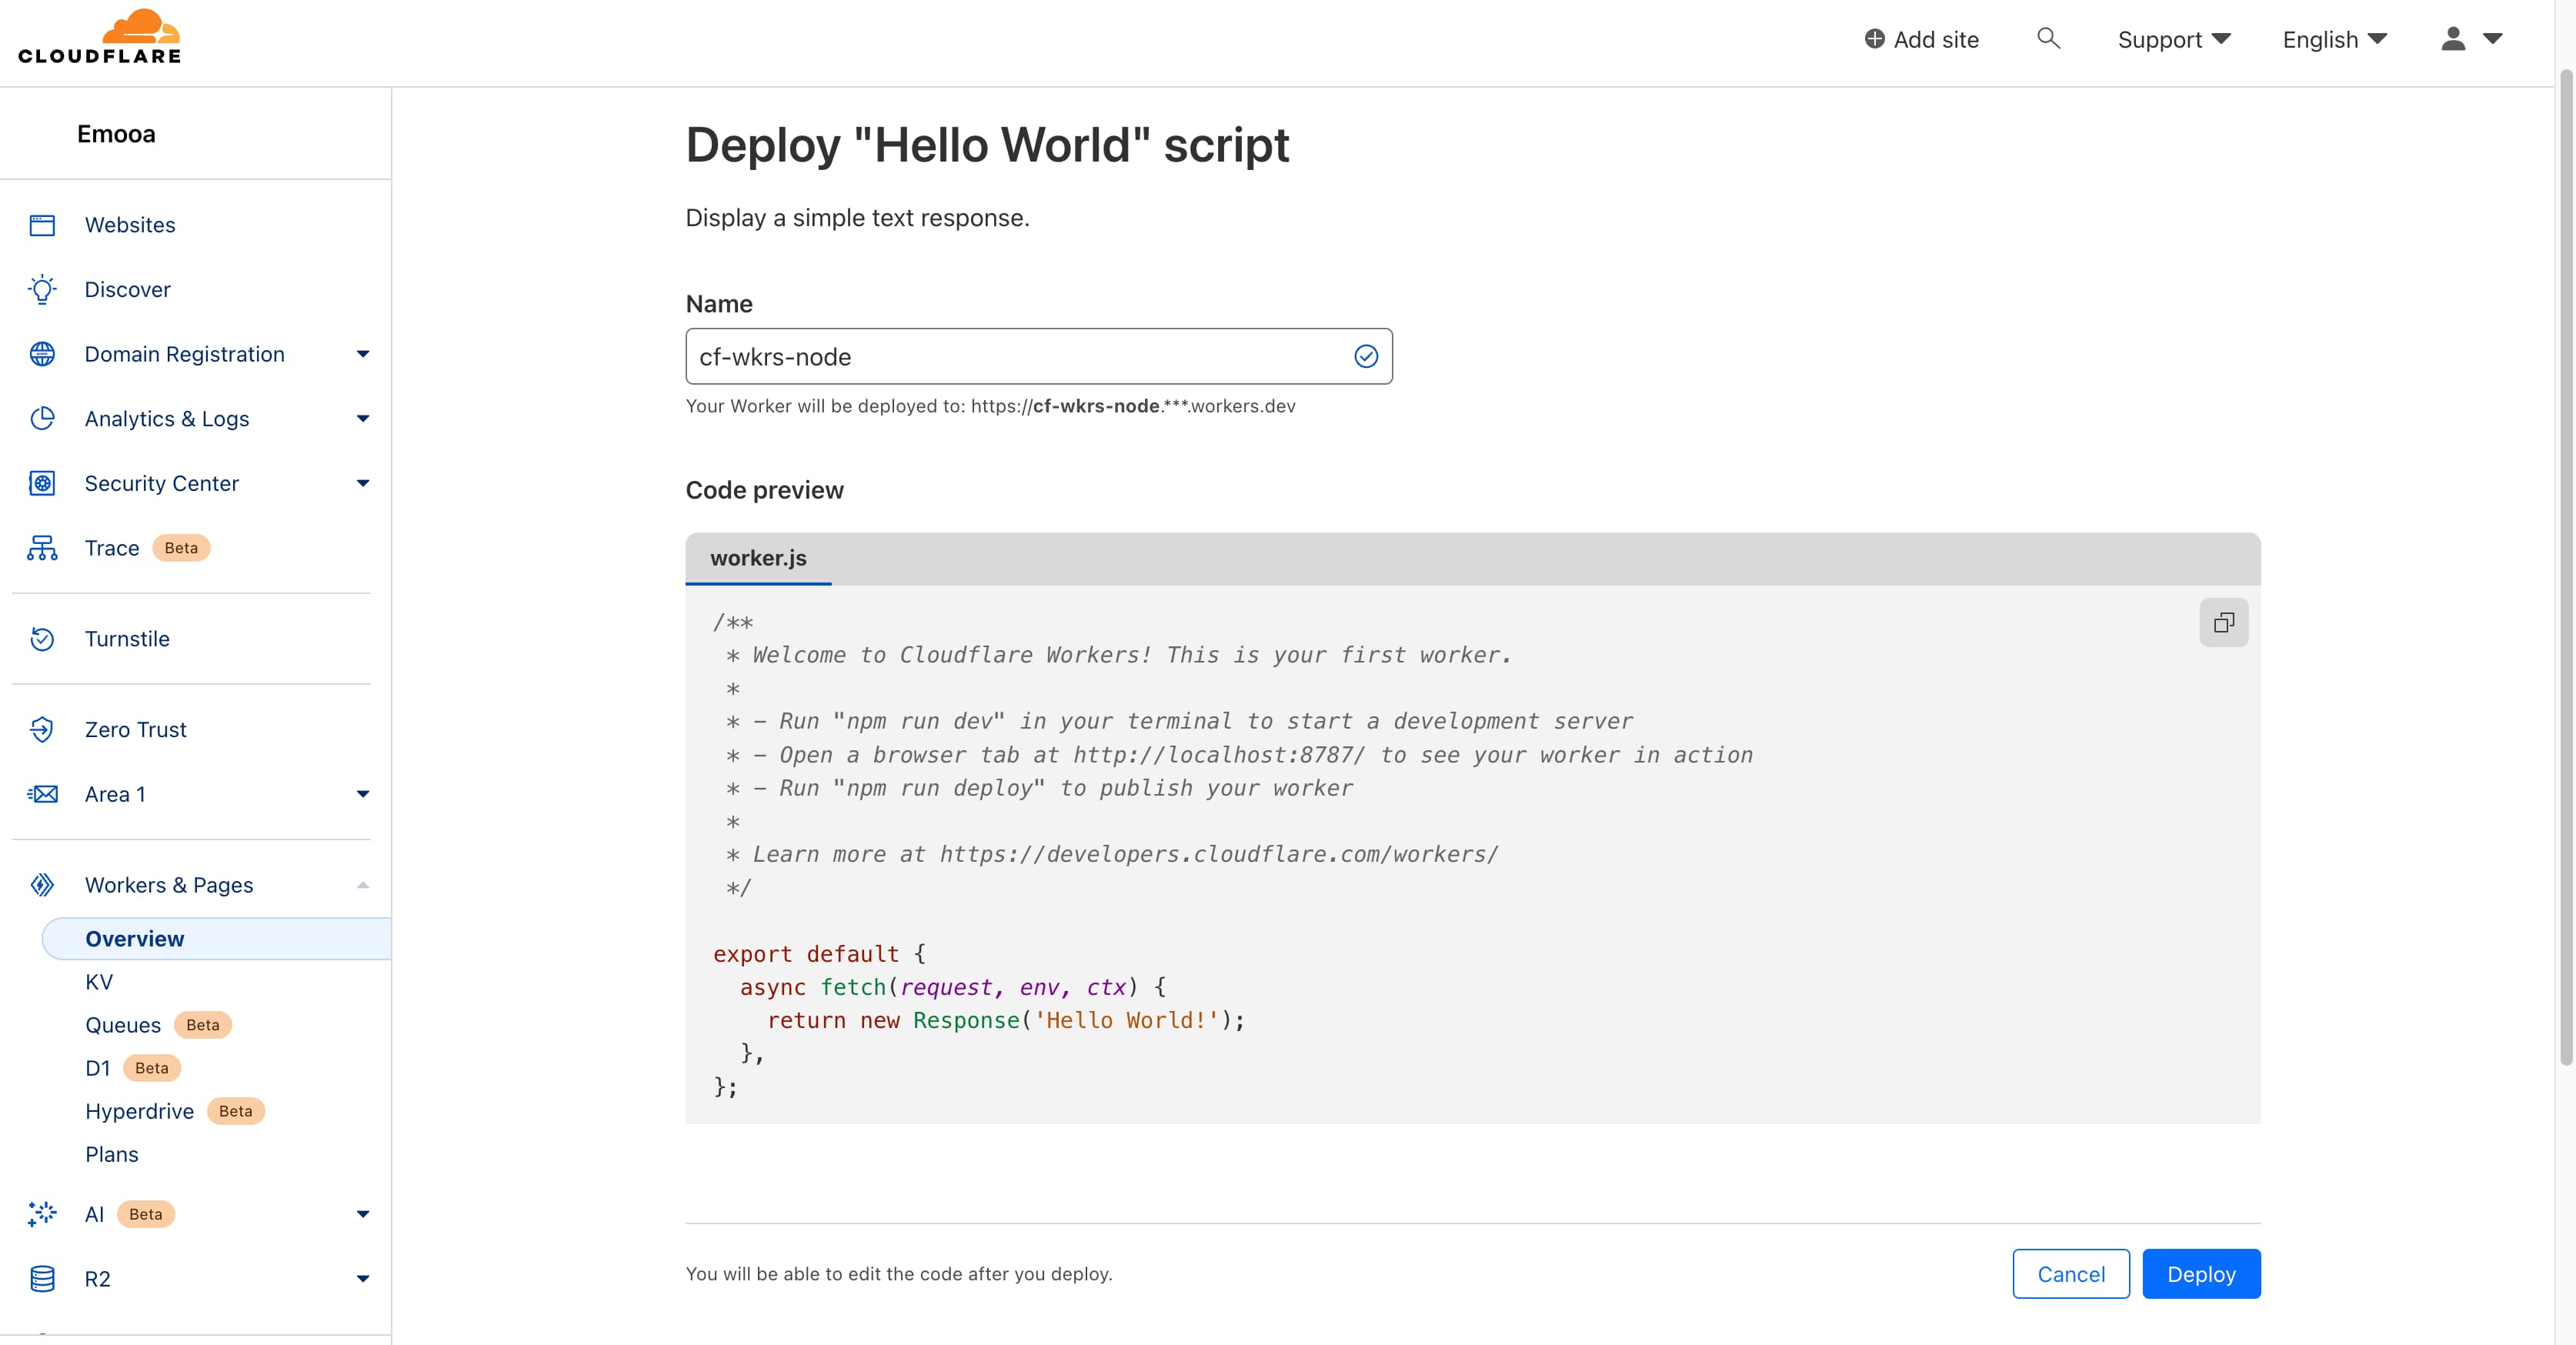Click the Hello World response code line
The height and width of the screenshot is (1345, 2576).
(x=1006, y=1020)
